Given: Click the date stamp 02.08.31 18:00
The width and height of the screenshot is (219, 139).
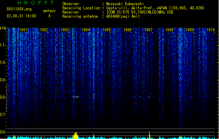Looking at the screenshot, I should tap(21, 16).
